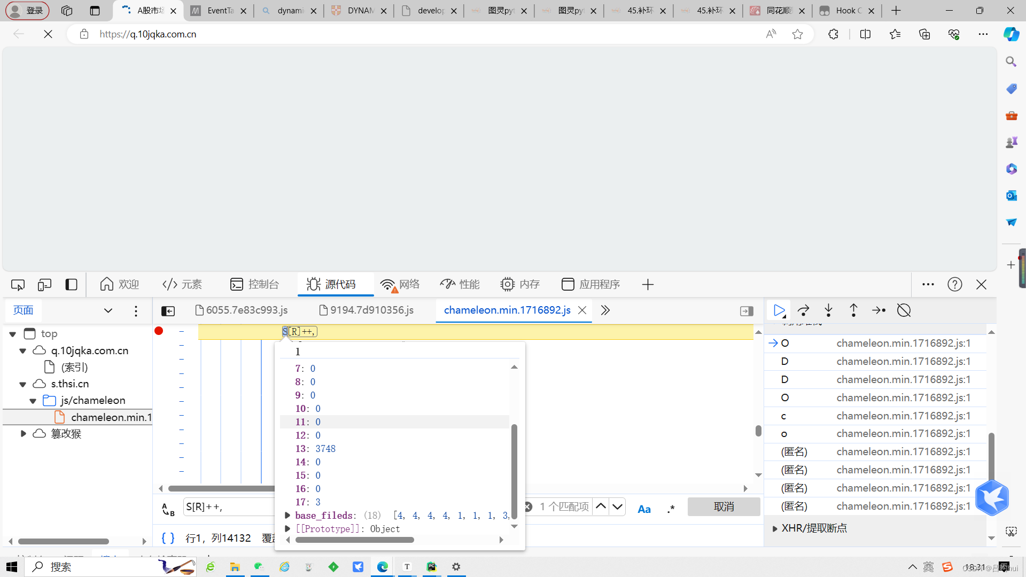Viewport: 1026px width, 577px height.
Task: Expand the base_fileds array entry
Action: tap(287, 516)
